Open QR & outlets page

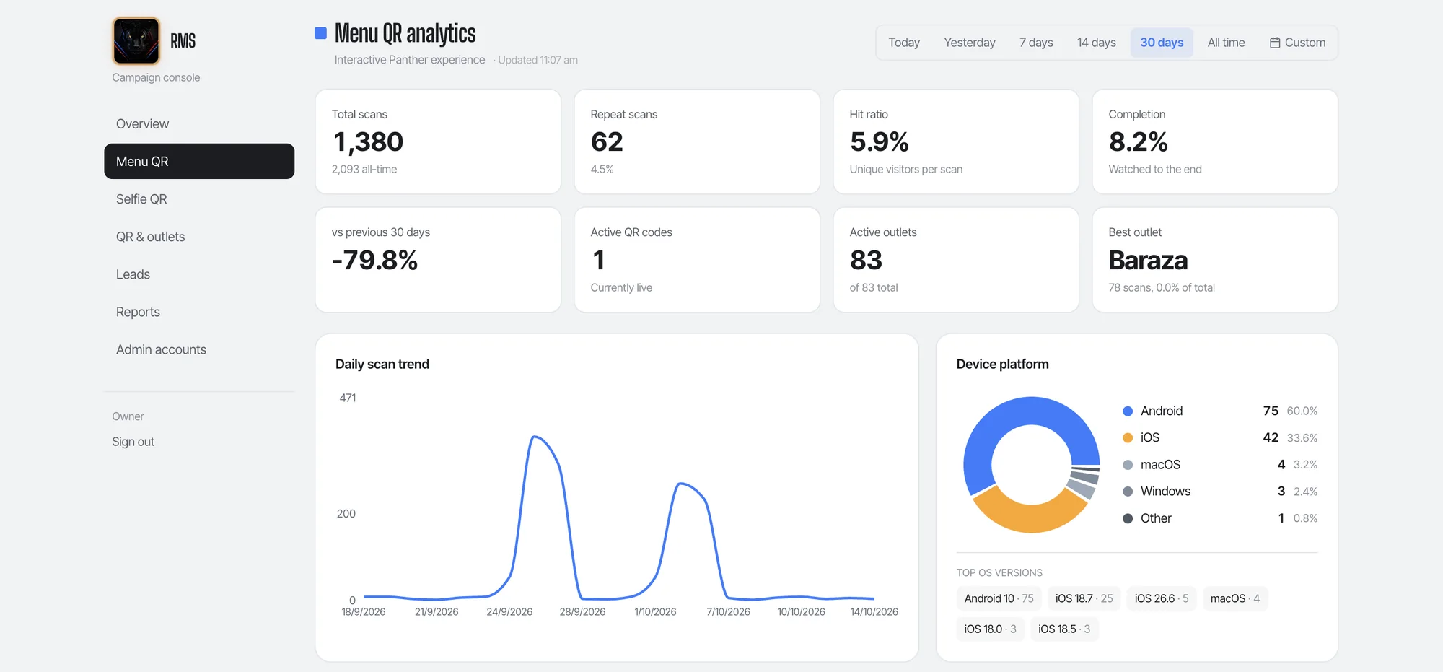199,237
